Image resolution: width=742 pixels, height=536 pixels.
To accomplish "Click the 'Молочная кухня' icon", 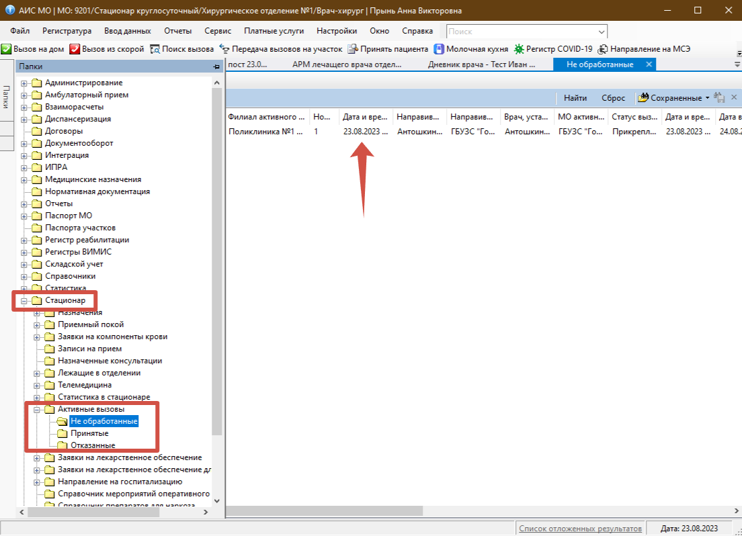I will 439,49.
